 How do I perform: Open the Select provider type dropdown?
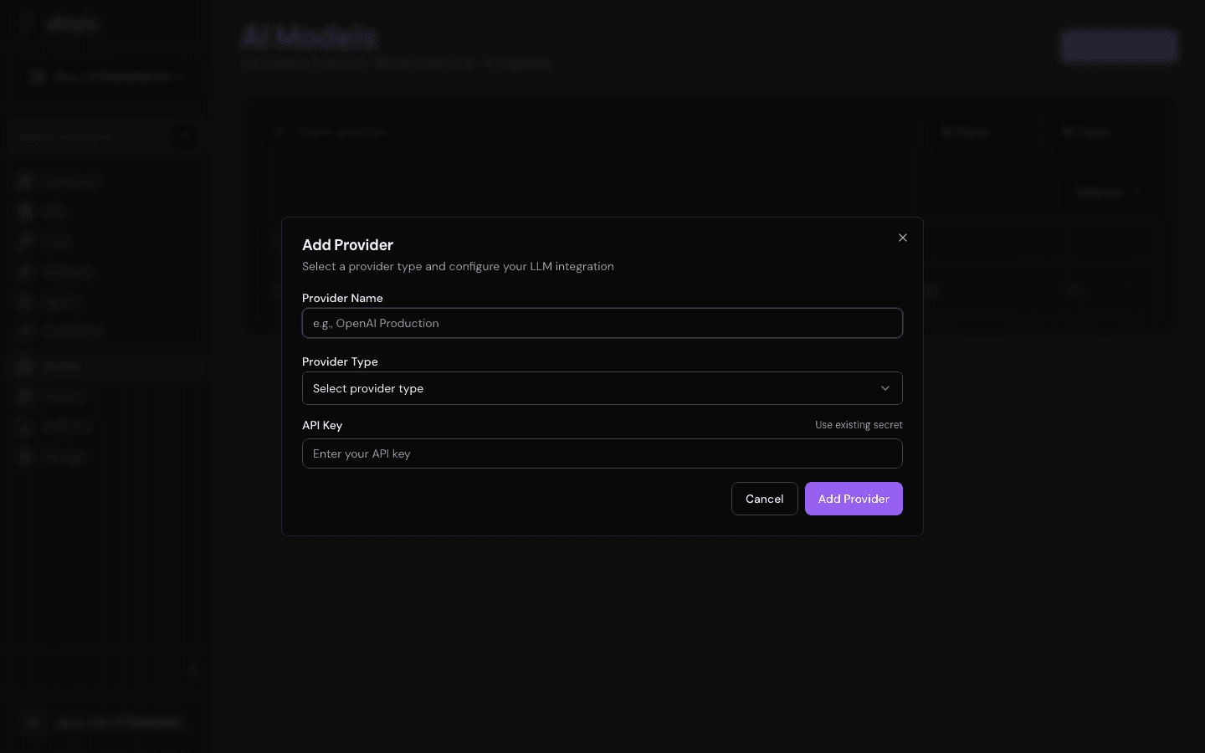(602, 388)
